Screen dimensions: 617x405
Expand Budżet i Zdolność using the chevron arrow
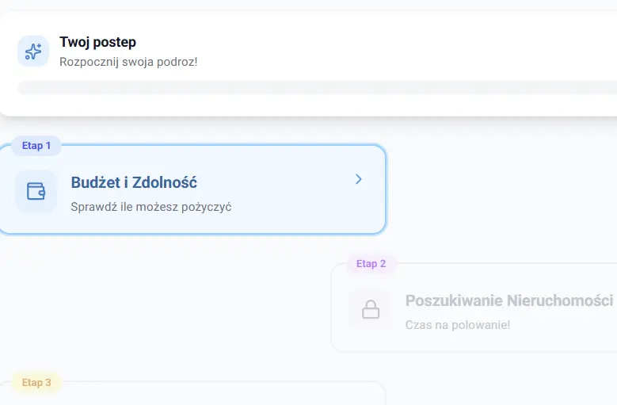tap(359, 179)
